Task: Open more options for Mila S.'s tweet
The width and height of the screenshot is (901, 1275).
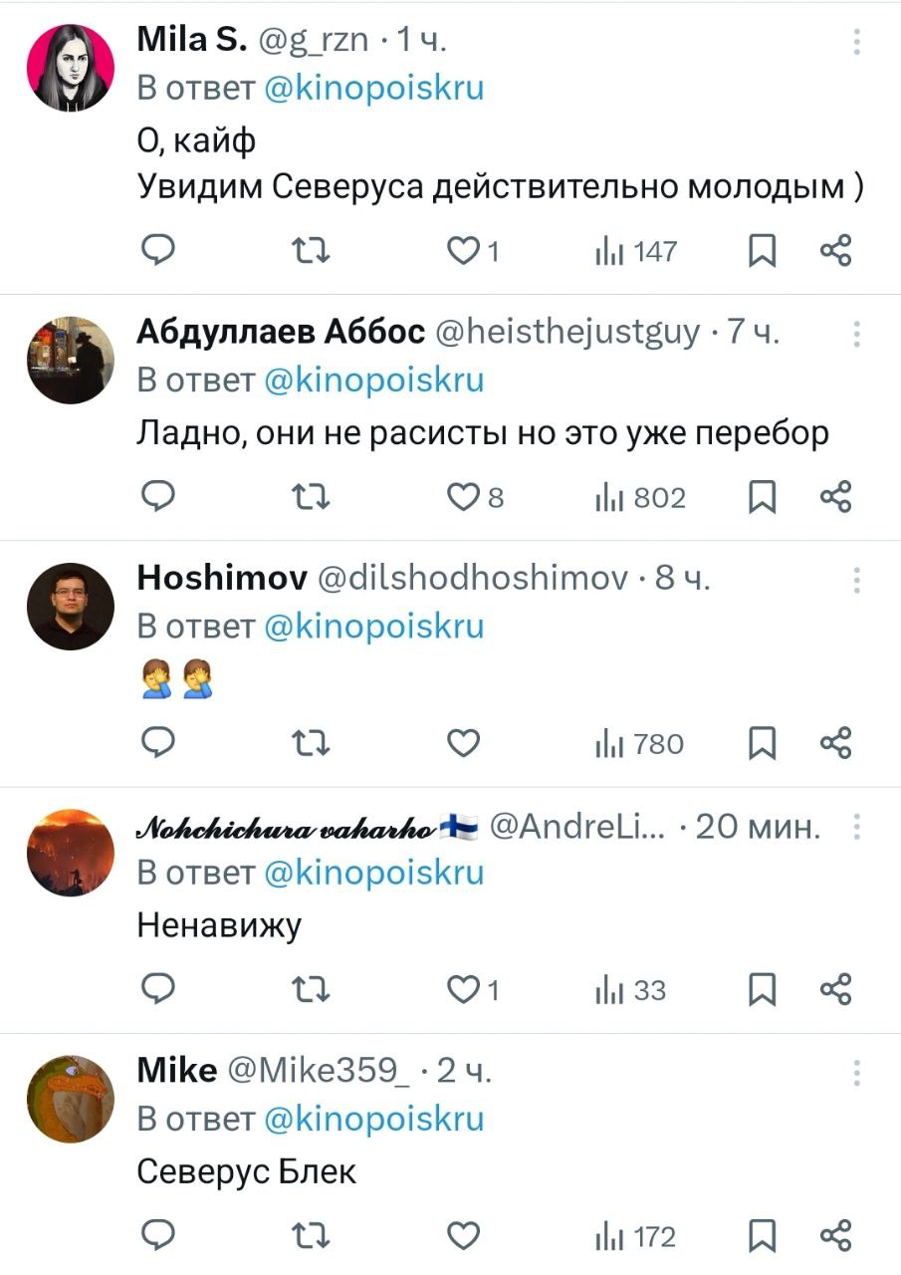Action: coord(857,42)
